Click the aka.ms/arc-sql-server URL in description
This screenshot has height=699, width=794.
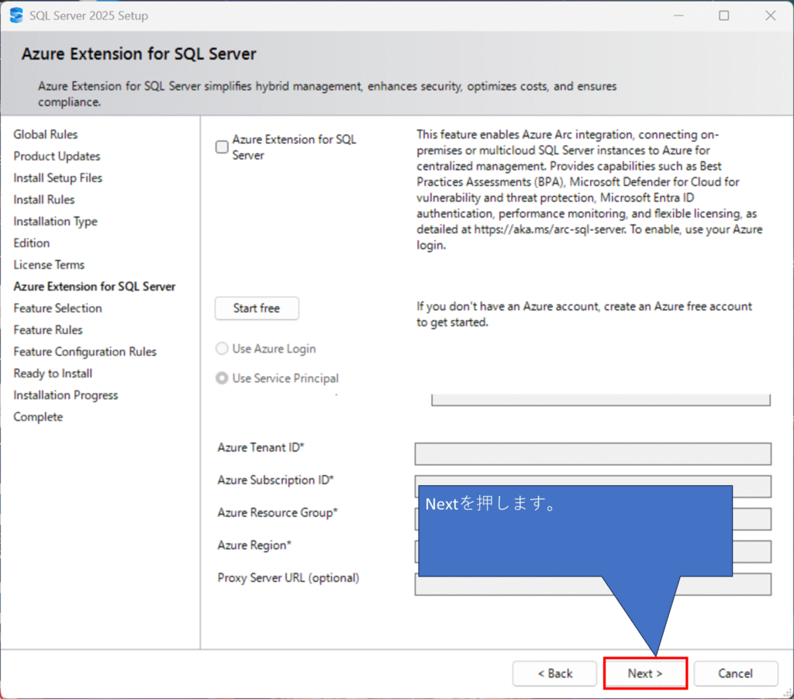pyautogui.click(x=550, y=229)
